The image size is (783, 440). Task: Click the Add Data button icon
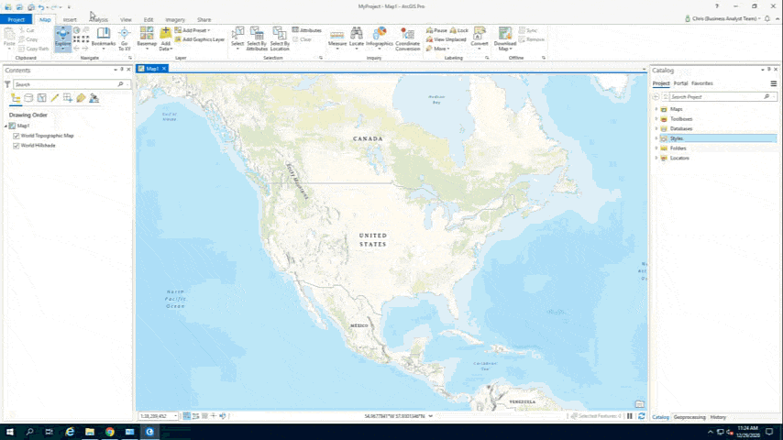click(165, 34)
